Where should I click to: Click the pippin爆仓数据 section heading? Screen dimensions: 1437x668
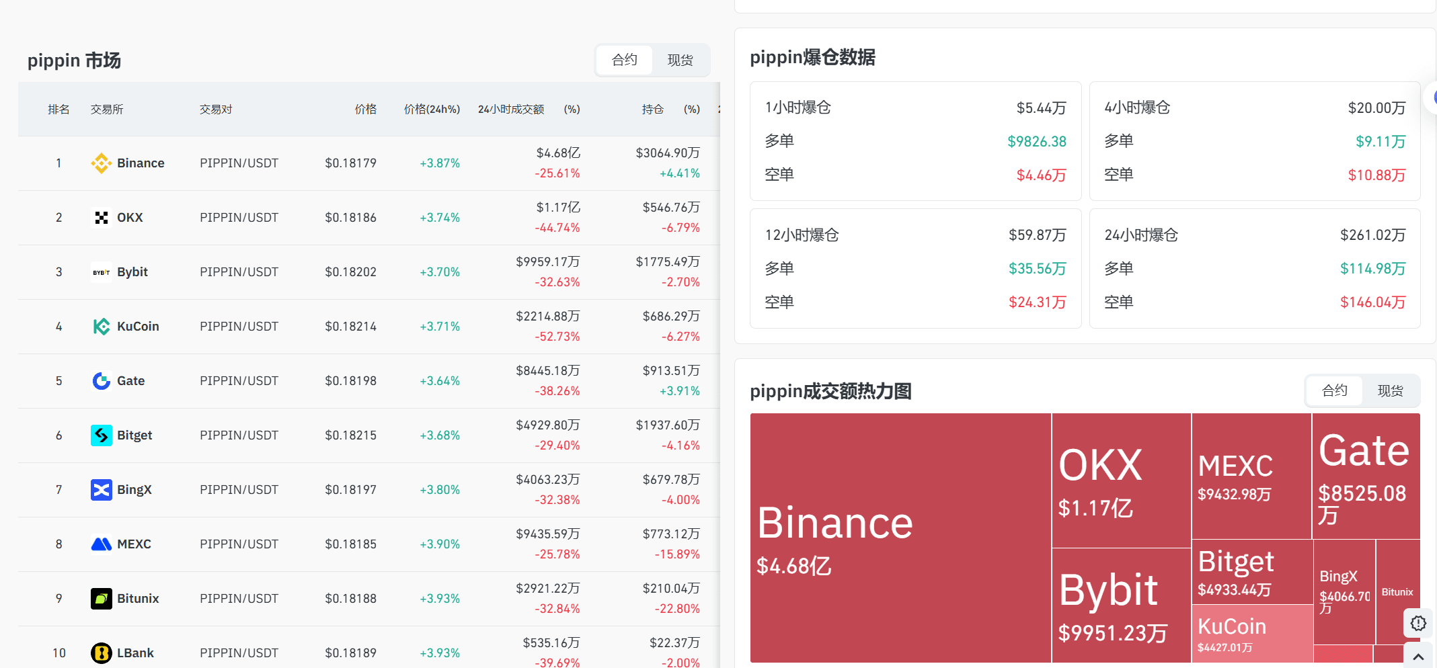(x=812, y=57)
